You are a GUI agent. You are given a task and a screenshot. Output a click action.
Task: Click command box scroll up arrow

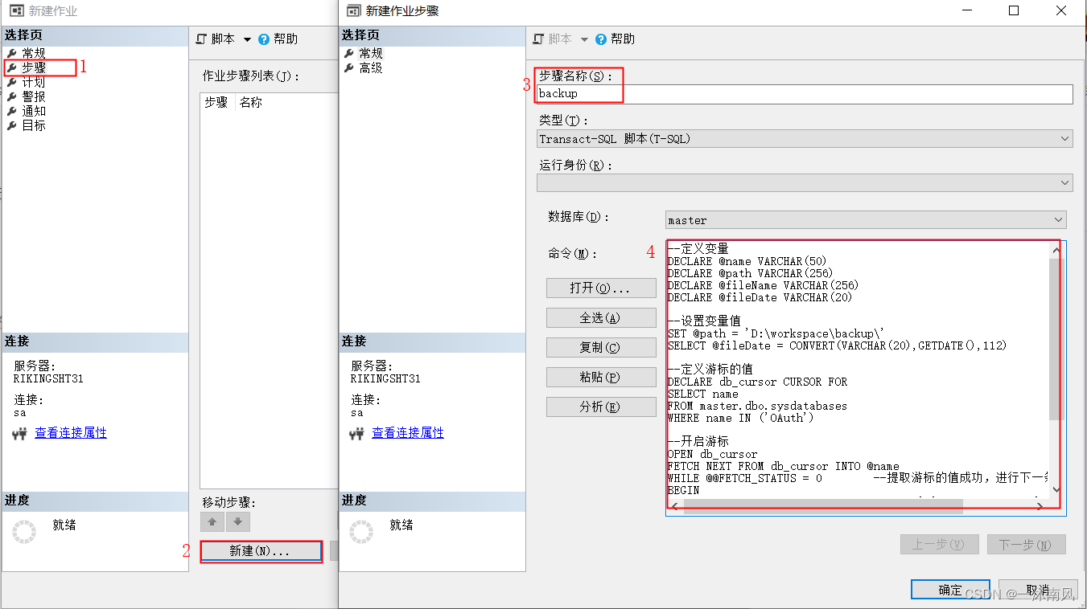[1056, 250]
